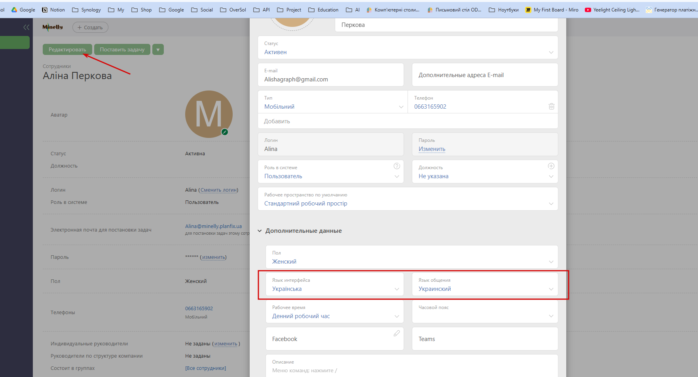This screenshot has height=377, width=698.
Task: Open Synology bookmark folder
Action: 86,10
